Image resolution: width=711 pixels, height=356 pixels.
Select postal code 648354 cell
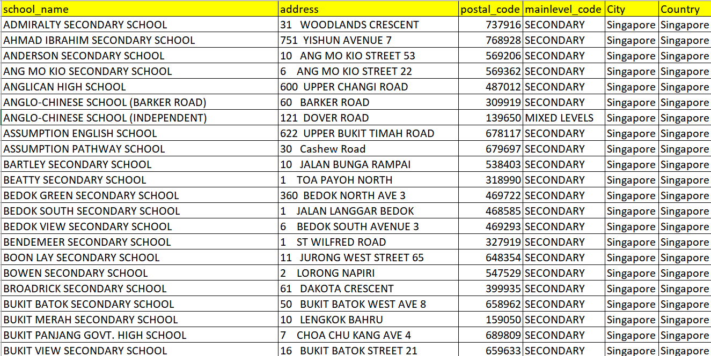pyautogui.click(x=491, y=257)
